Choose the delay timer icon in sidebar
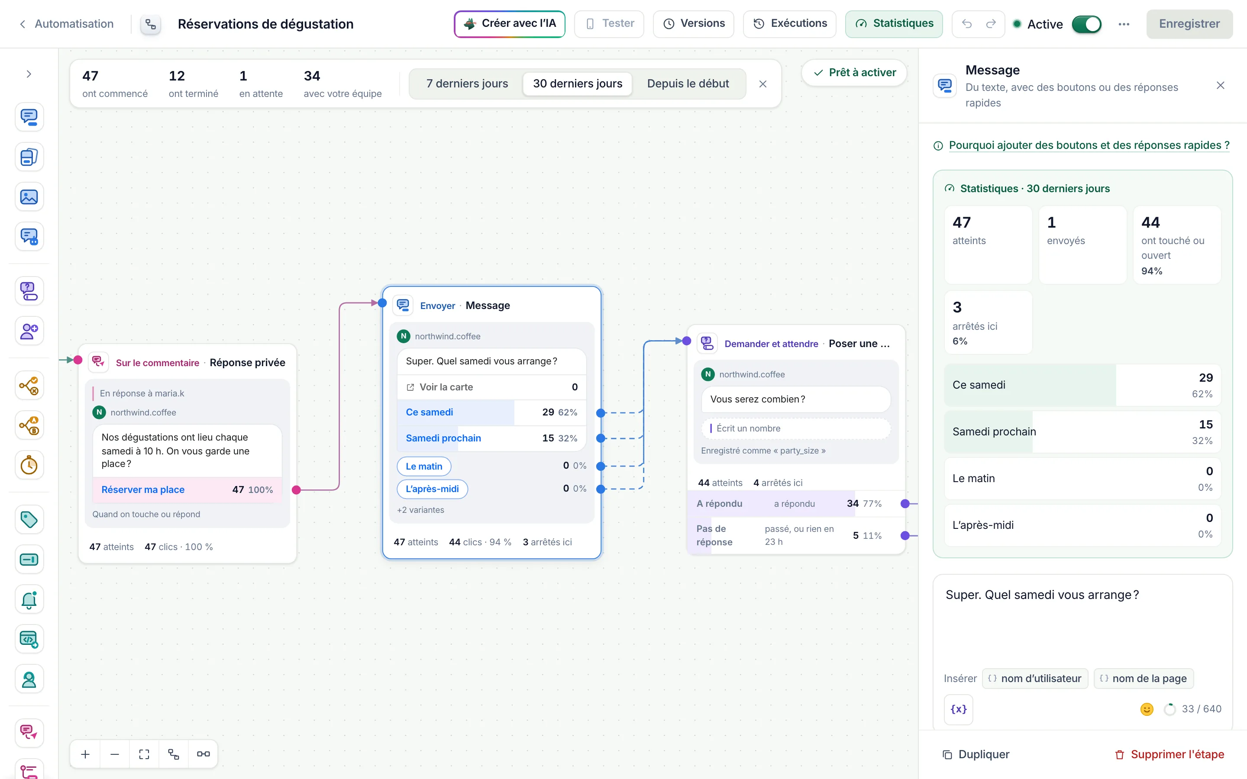The image size is (1247, 779). 29,465
